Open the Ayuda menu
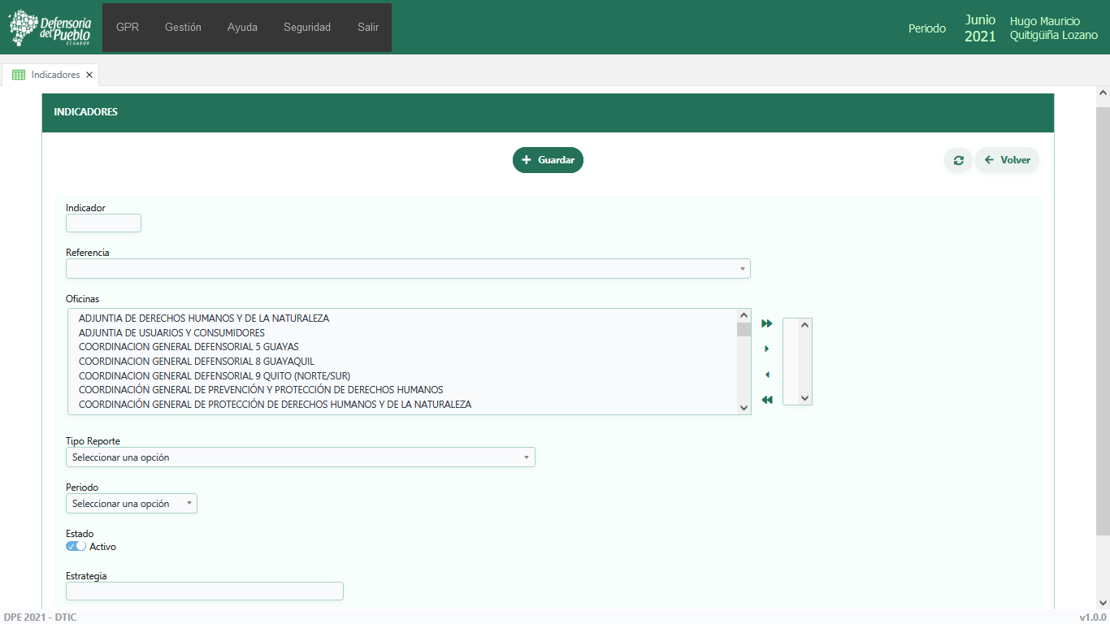 [242, 27]
